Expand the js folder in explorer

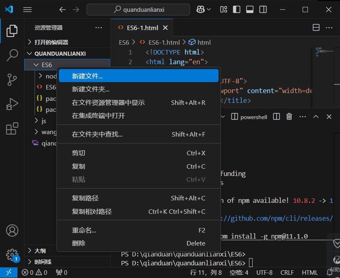(x=44, y=121)
